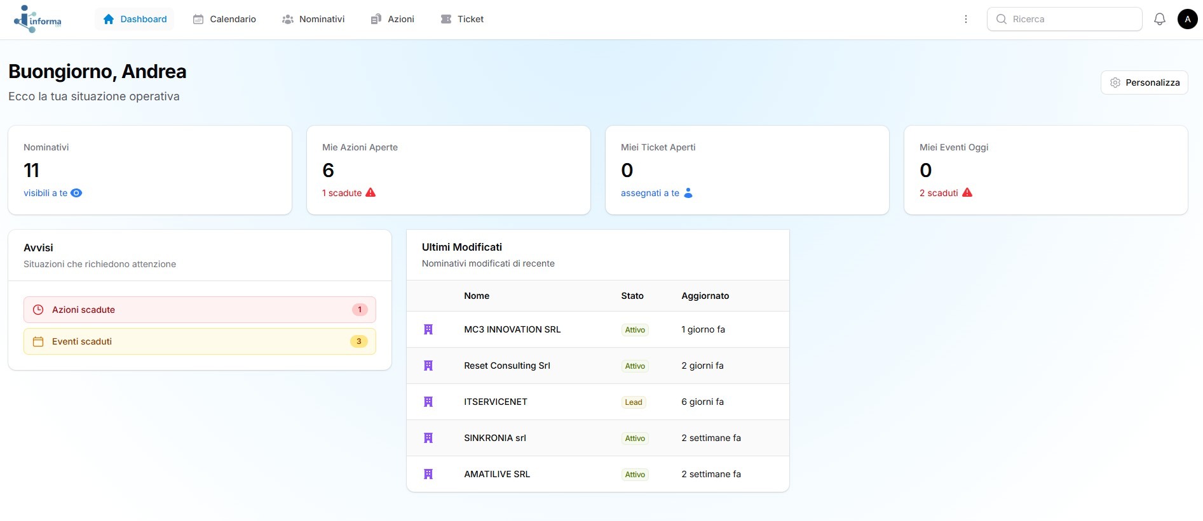The image size is (1203, 521).
Task: Click the Informa logo in header
Action: point(37,19)
